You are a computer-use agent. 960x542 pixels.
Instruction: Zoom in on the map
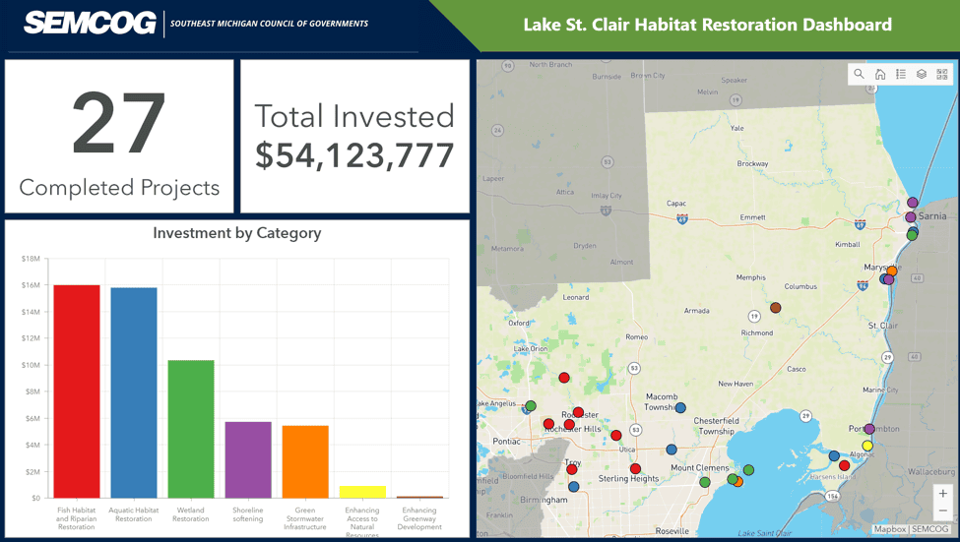[942, 494]
